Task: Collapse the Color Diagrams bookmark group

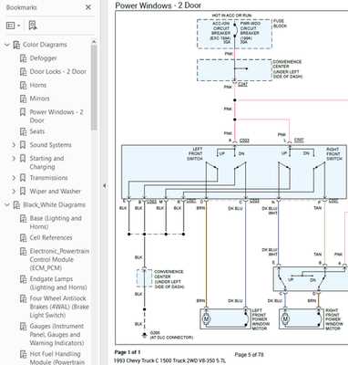Action: [7, 45]
